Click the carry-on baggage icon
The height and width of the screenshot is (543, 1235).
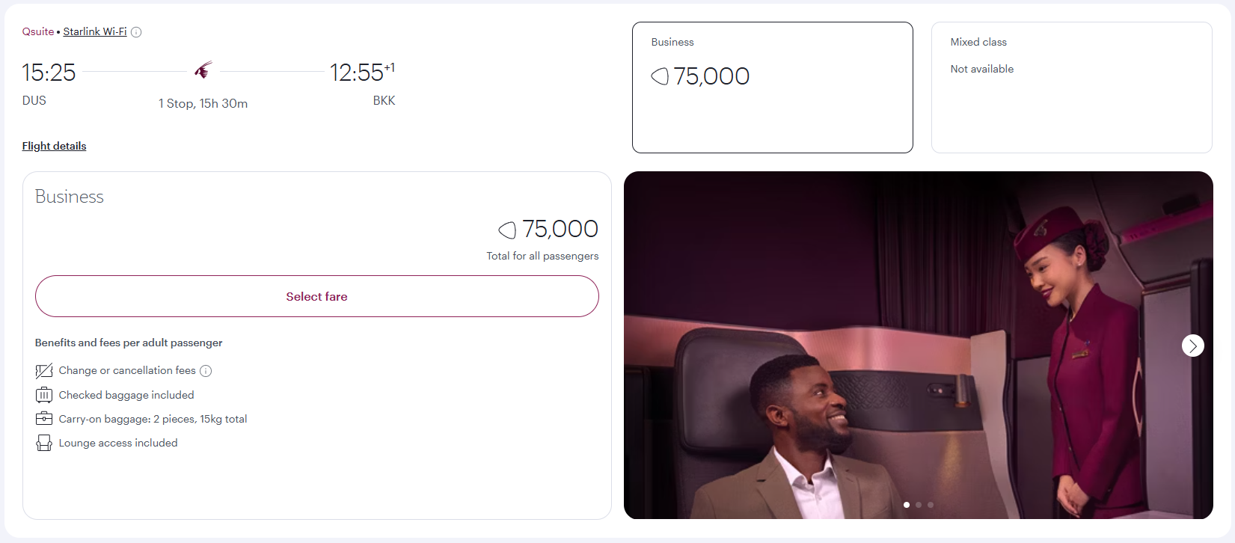(x=44, y=419)
